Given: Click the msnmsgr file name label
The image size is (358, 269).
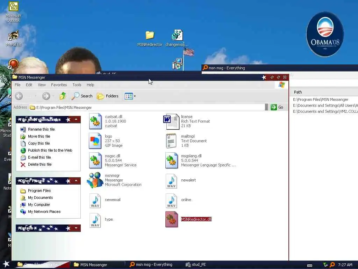Looking at the screenshot, I should (112, 176).
